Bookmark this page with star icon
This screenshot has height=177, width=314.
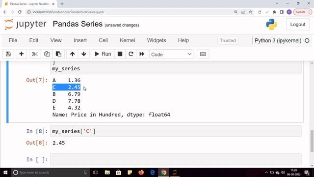(x=251, y=12)
